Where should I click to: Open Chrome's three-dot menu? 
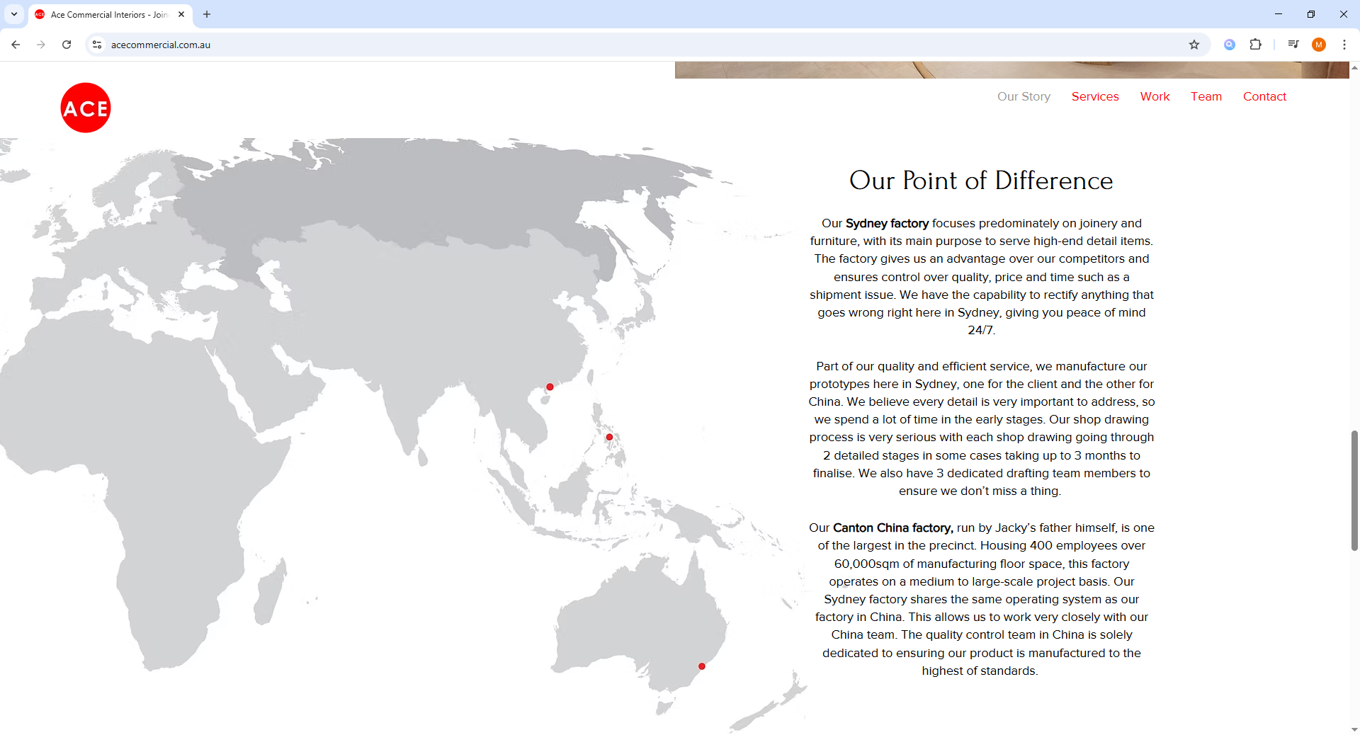[x=1344, y=45]
